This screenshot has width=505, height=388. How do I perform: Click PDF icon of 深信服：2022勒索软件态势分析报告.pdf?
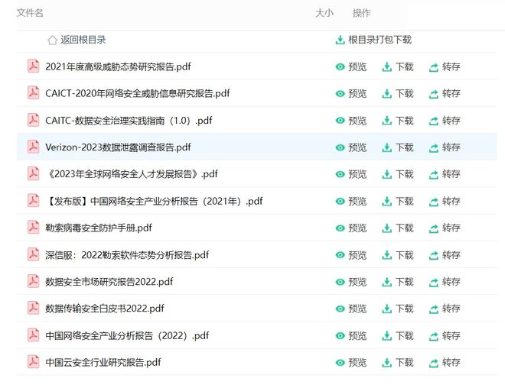tap(33, 254)
